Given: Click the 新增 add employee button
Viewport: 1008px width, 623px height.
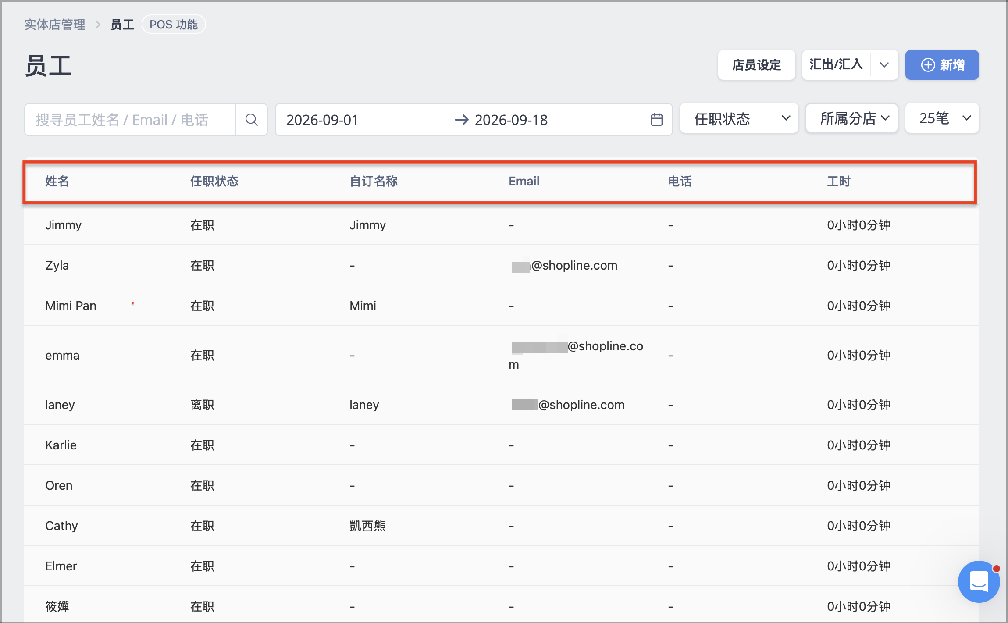Looking at the screenshot, I should [942, 65].
